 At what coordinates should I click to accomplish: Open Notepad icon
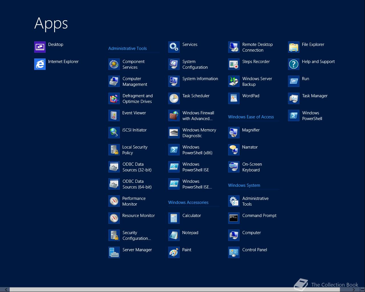(174, 235)
